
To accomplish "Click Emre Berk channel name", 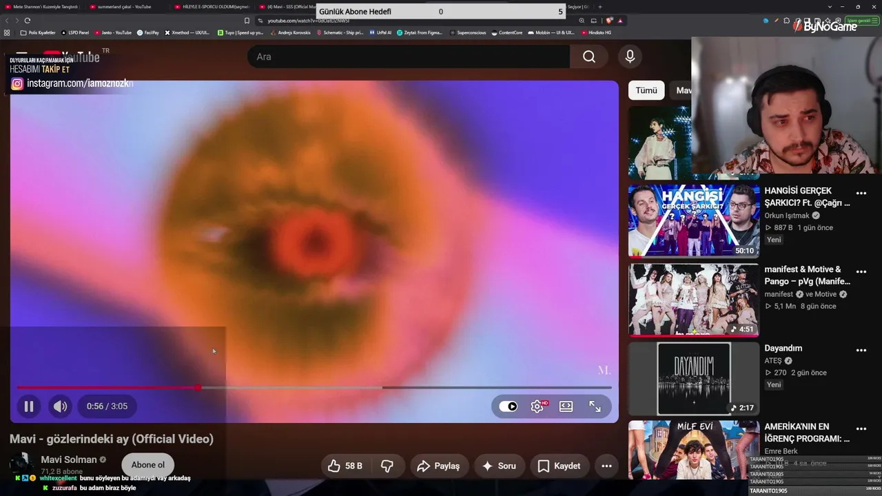I will pyautogui.click(x=781, y=451).
